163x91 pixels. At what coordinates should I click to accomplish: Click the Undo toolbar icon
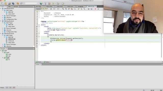[18, 3]
